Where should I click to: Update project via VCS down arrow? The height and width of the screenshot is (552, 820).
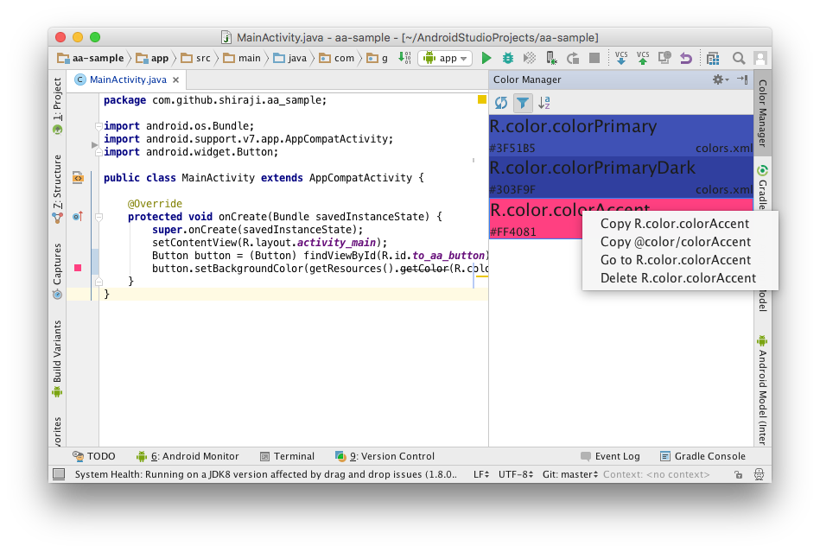point(621,58)
